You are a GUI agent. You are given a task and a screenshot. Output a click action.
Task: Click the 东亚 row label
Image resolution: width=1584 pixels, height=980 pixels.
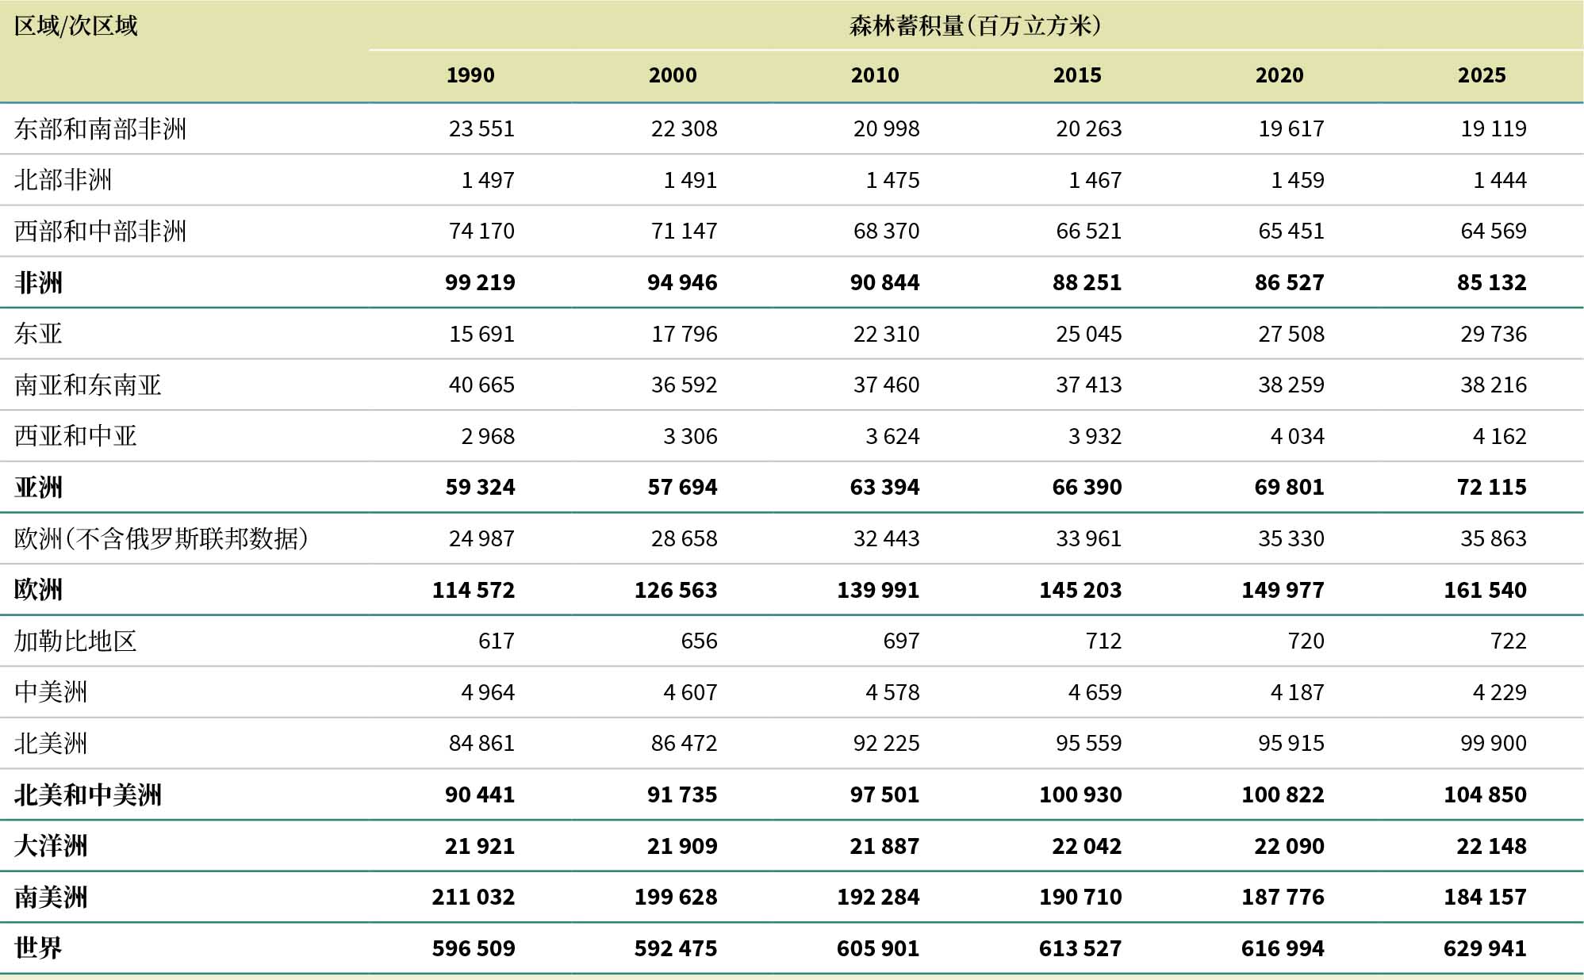(x=38, y=334)
